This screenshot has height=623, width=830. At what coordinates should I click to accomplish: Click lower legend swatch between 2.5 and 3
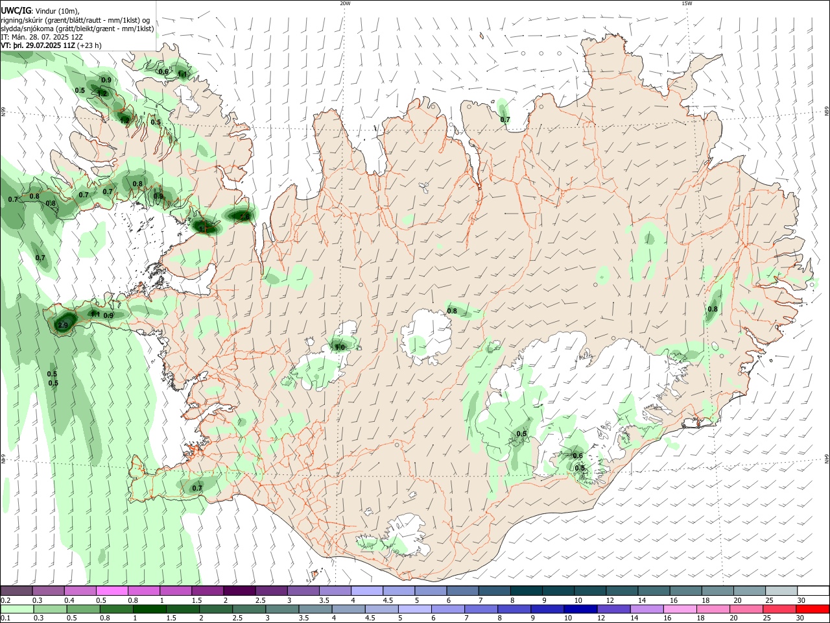249,609
